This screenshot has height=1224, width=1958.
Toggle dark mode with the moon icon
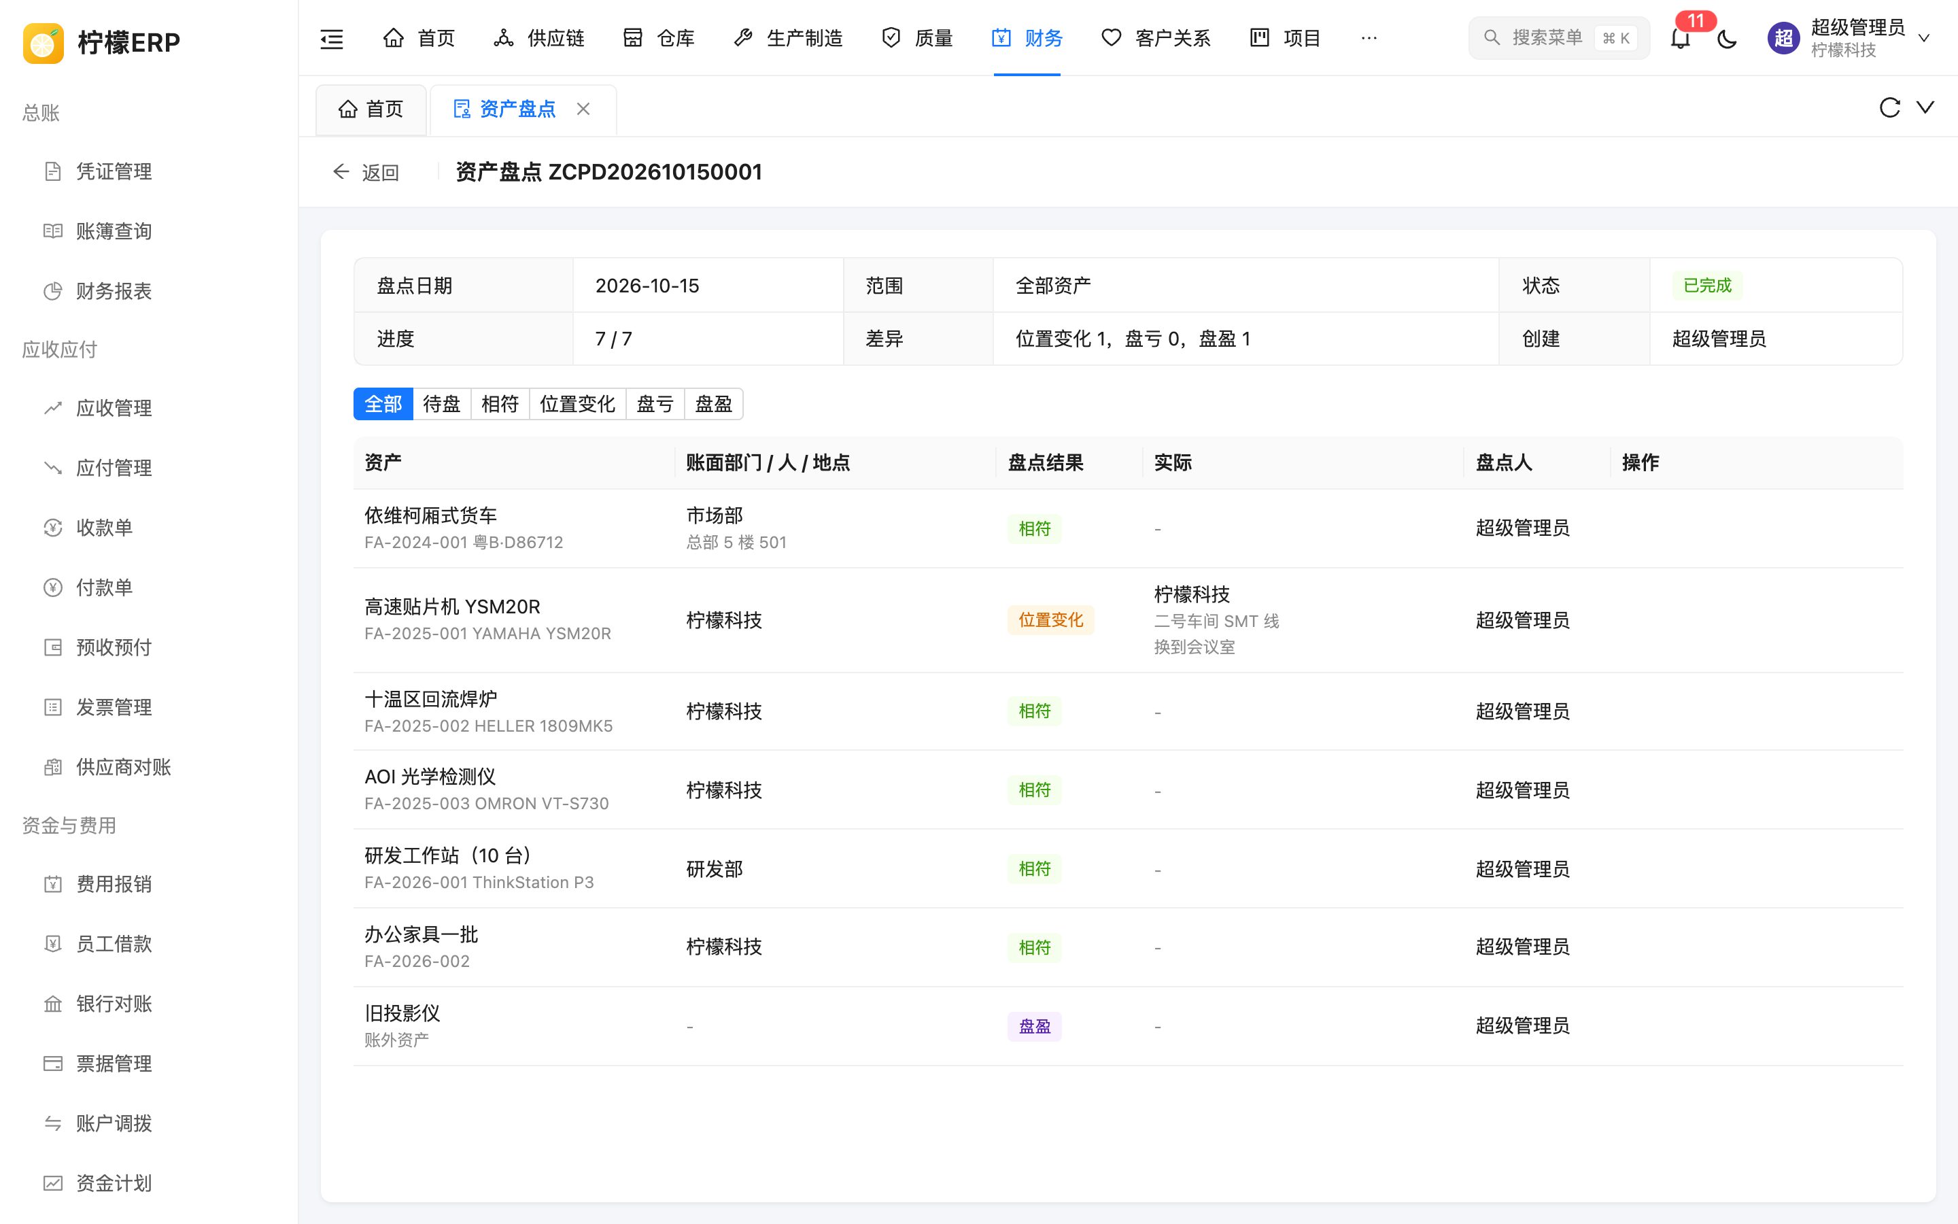pyautogui.click(x=1727, y=38)
